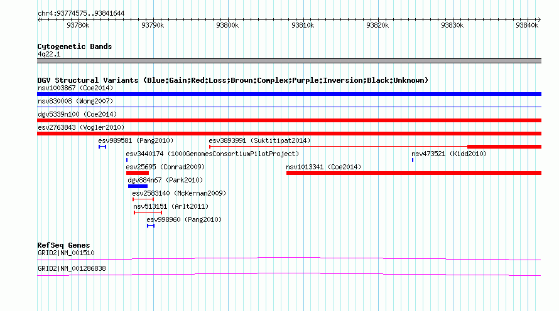Viewport: 559px width, 311px height.
Task: Click the red esv2763843 loss bar
Action: tap(289, 134)
